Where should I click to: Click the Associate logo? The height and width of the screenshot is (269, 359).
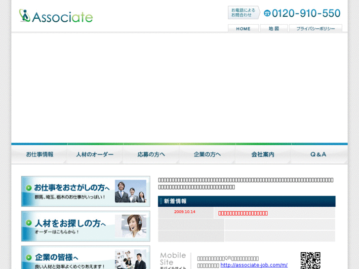[x=56, y=16]
